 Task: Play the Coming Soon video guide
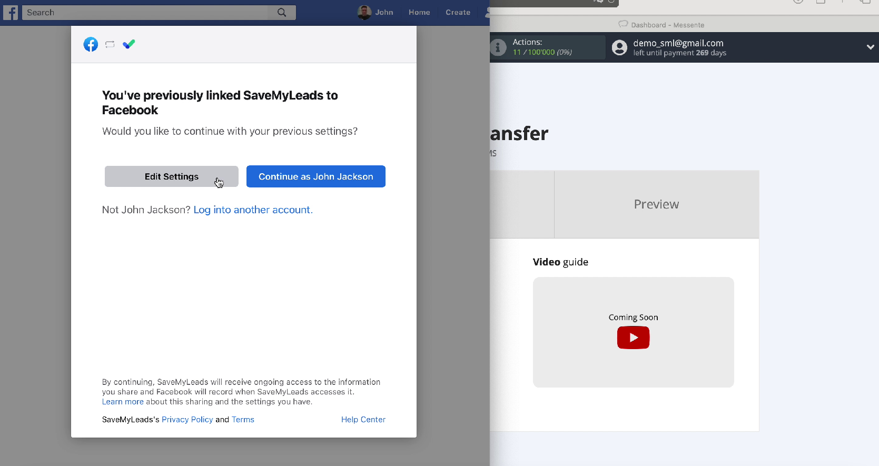pyautogui.click(x=633, y=338)
